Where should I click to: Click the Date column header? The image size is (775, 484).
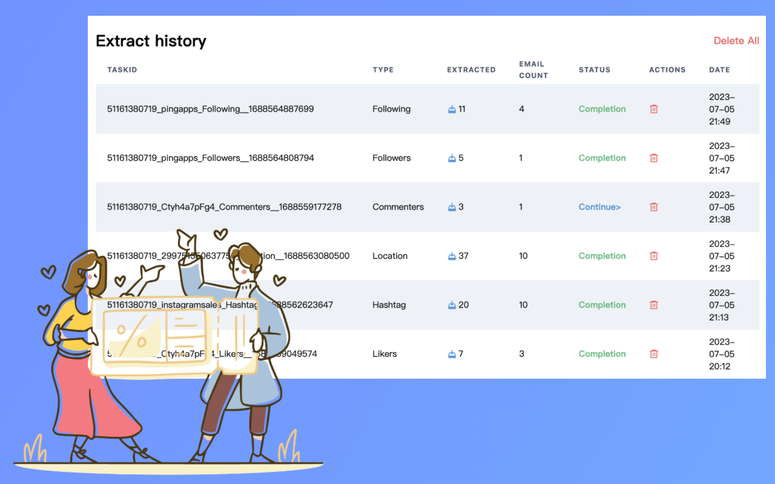tap(719, 70)
